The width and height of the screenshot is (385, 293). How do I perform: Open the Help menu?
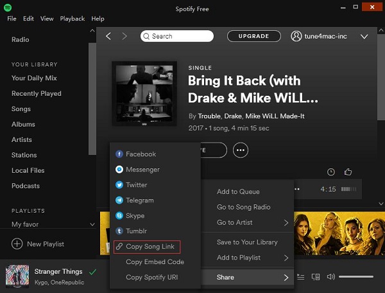[98, 19]
